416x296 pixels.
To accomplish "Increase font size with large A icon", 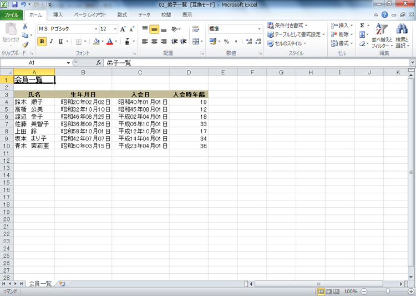I will tap(123, 29).
